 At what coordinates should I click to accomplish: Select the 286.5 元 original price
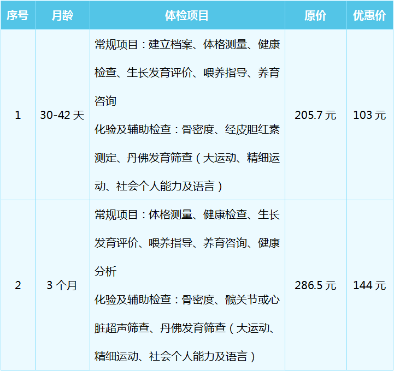tap(315, 285)
